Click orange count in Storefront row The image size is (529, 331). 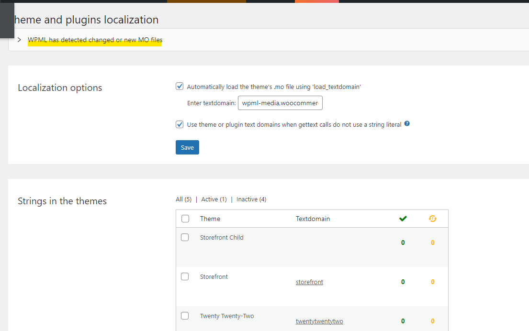pos(432,282)
